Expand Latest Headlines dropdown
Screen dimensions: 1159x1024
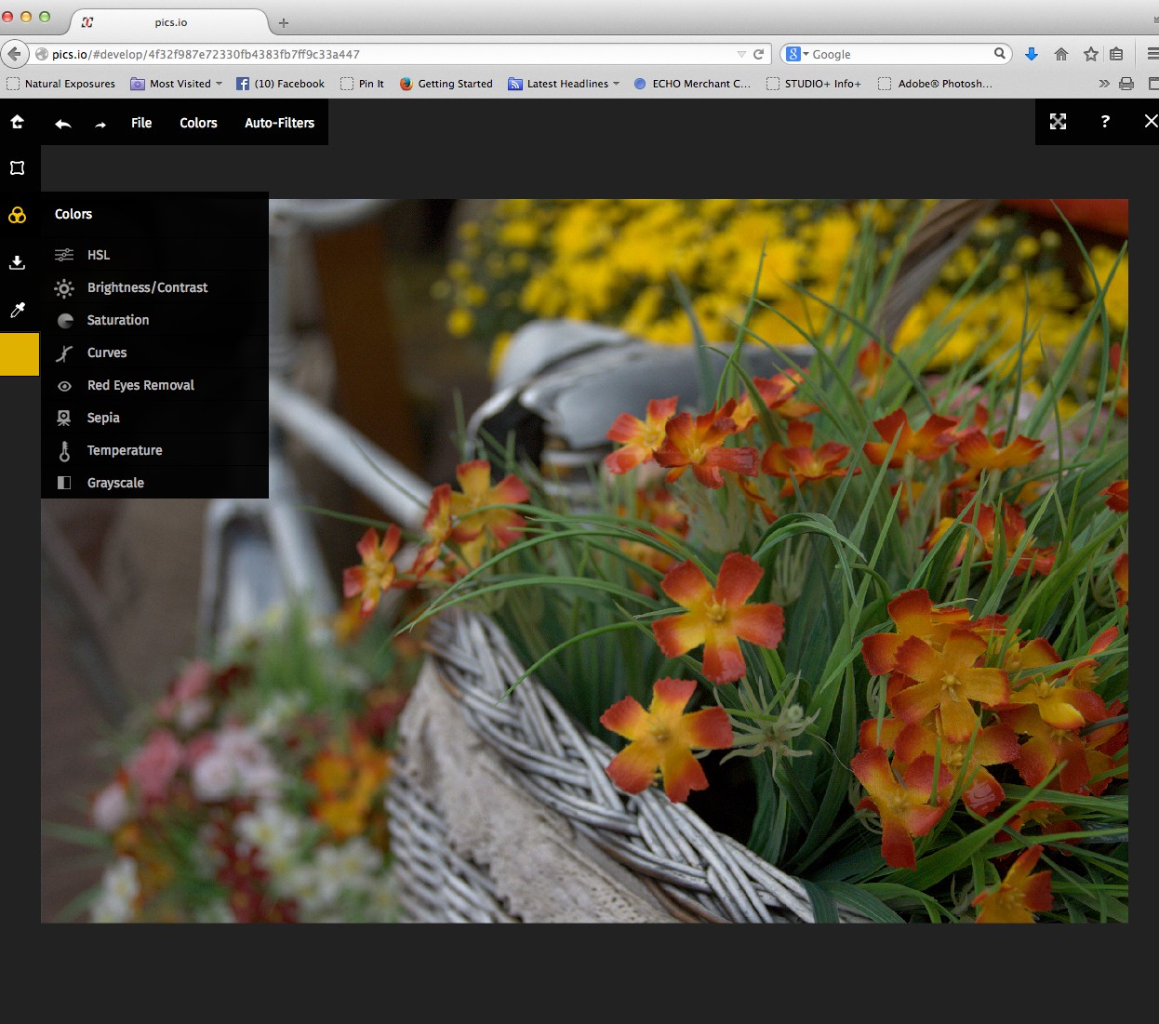click(564, 84)
